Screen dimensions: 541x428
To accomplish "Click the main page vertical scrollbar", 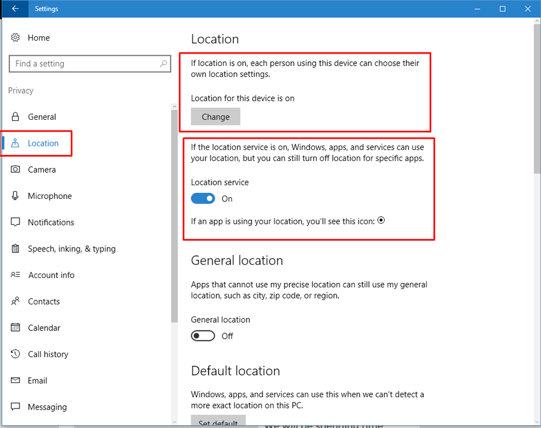I will [x=535, y=100].
